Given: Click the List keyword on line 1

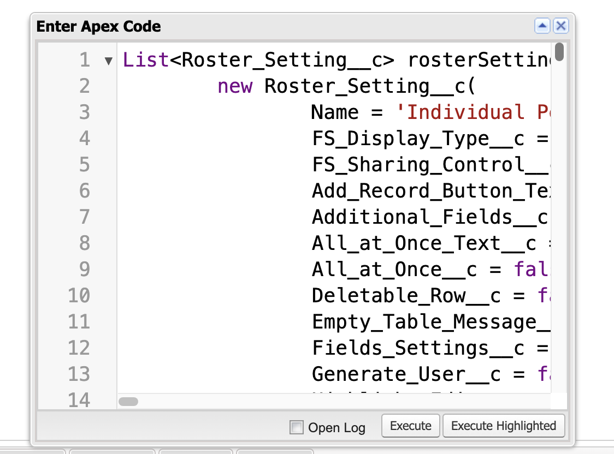Looking at the screenshot, I should [146, 60].
